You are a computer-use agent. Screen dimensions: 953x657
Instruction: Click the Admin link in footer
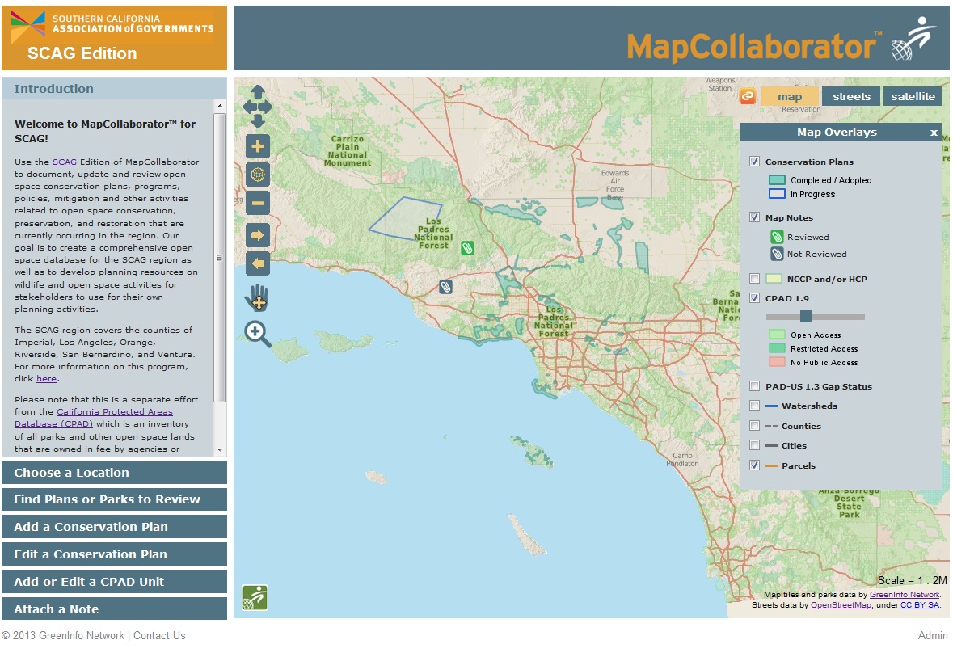click(x=933, y=636)
